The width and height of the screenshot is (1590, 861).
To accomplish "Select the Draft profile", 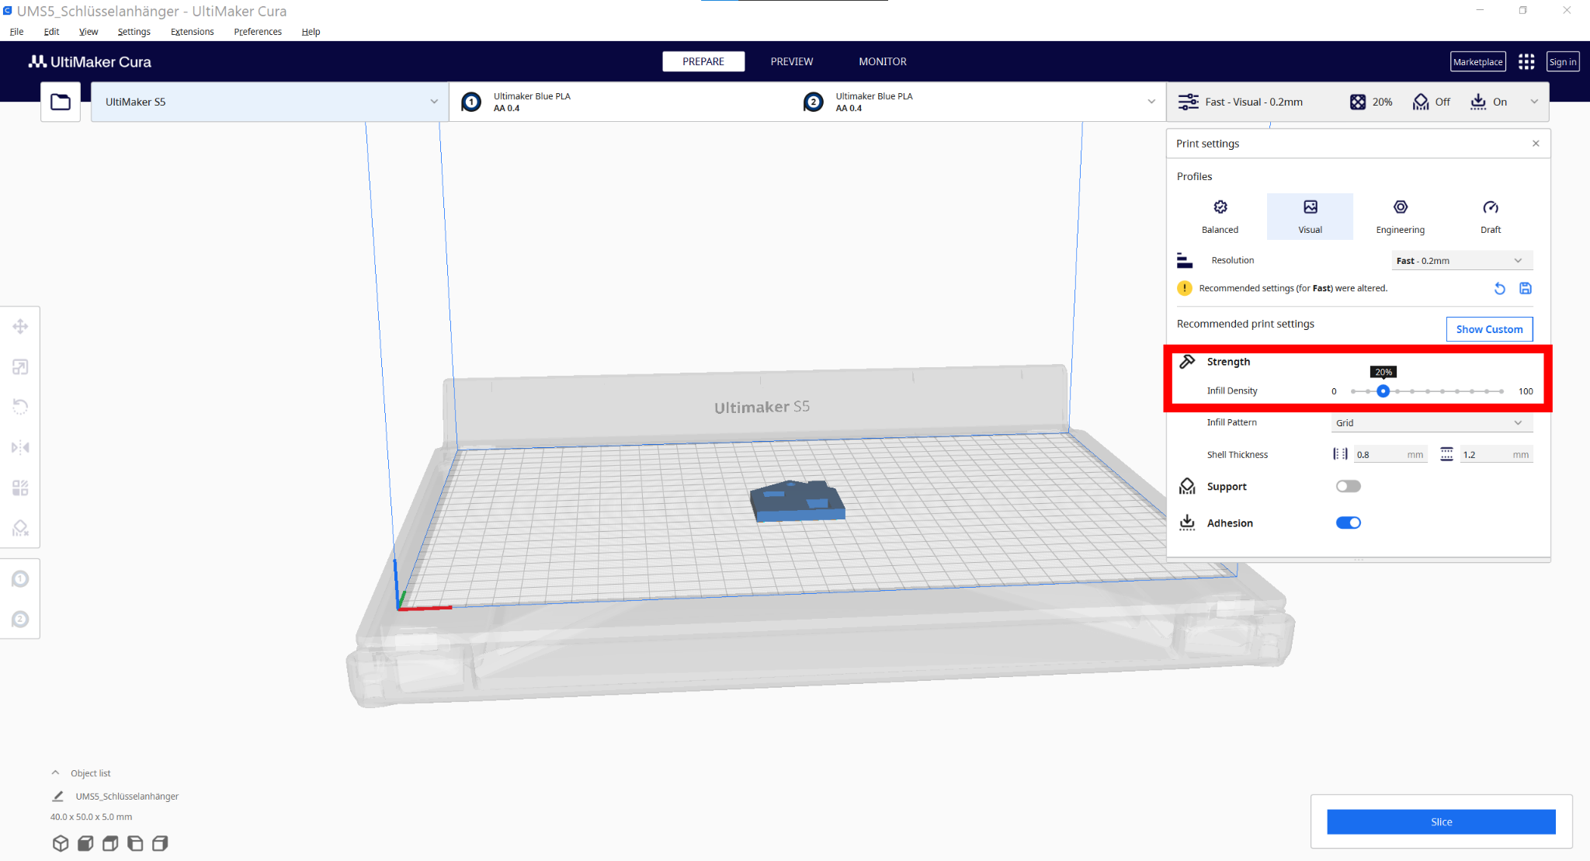I will tap(1491, 217).
